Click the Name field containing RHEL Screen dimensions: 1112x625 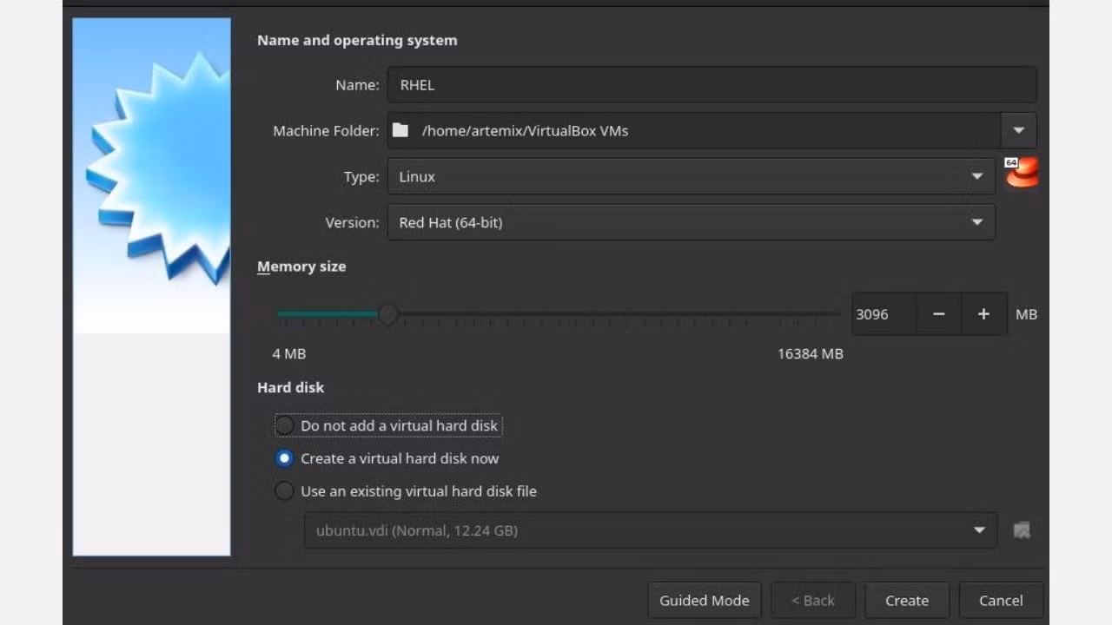(712, 85)
